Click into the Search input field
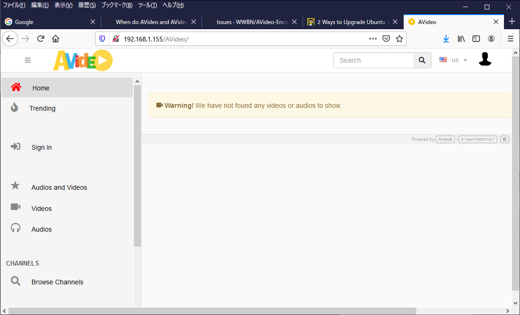The width and height of the screenshot is (520, 315). tap(374, 60)
